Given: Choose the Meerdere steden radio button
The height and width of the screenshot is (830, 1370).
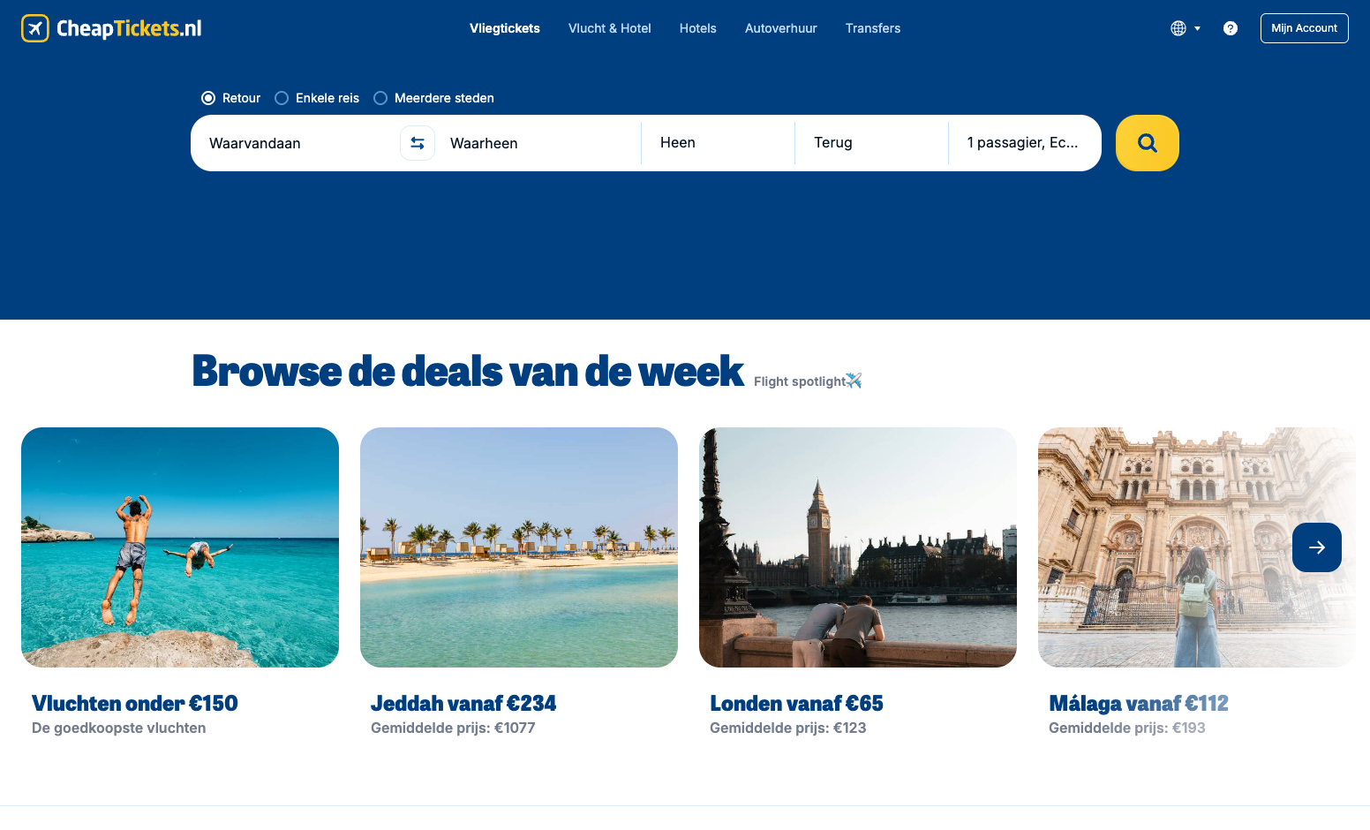Looking at the screenshot, I should click(x=380, y=98).
